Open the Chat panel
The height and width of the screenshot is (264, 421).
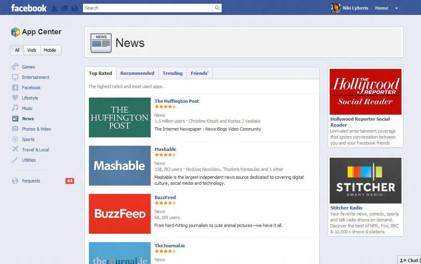point(409,260)
